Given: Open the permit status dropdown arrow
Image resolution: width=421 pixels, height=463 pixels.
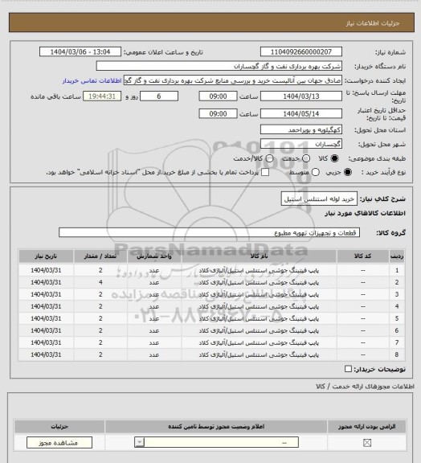Looking at the screenshot, I should point(139,442).
